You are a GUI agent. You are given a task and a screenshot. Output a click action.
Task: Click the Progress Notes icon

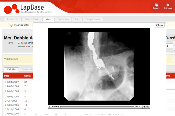coord(11,25)
